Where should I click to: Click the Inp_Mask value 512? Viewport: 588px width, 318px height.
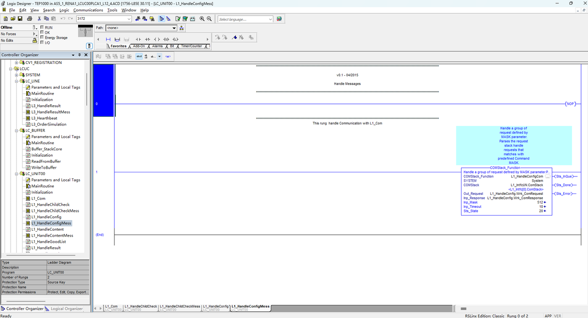click(x=540, y=202)
